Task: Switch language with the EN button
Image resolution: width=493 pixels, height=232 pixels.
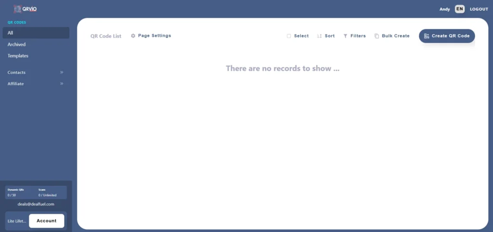Action: [x=460, y=9]
